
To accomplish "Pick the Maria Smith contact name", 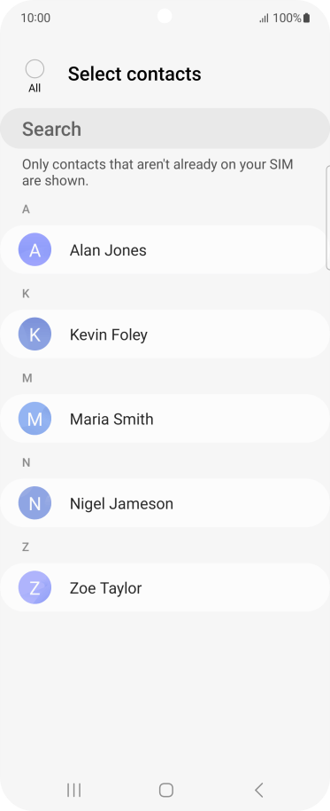I will coord(111,419).
